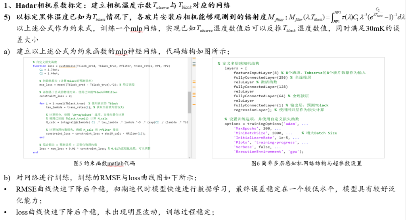Click step b) text "对网络进行训练"
This screenshot has width=406, height=220.
(43, 177)
